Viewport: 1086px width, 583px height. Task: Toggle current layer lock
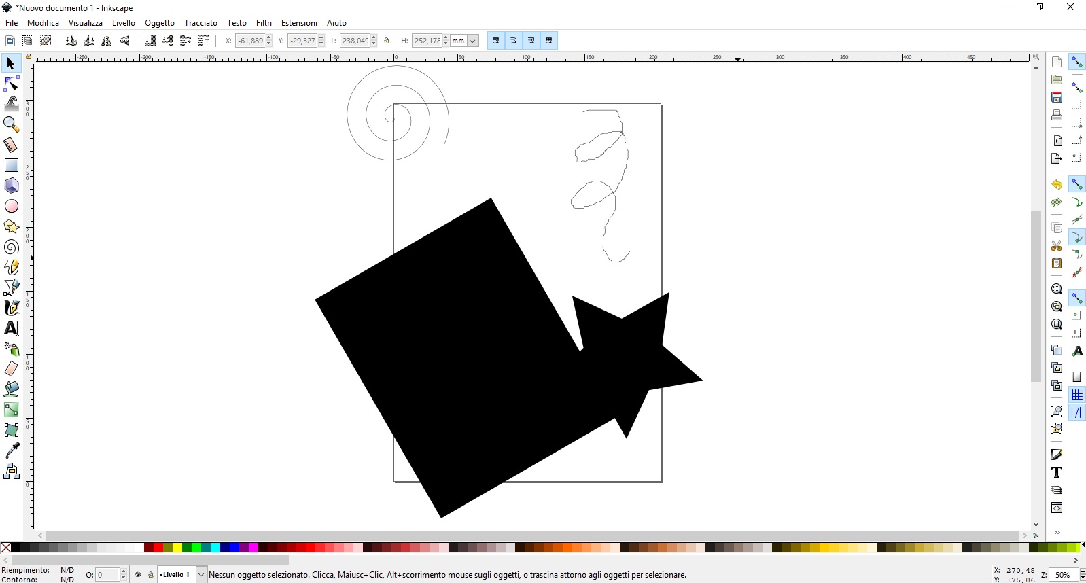coord(151,575)
